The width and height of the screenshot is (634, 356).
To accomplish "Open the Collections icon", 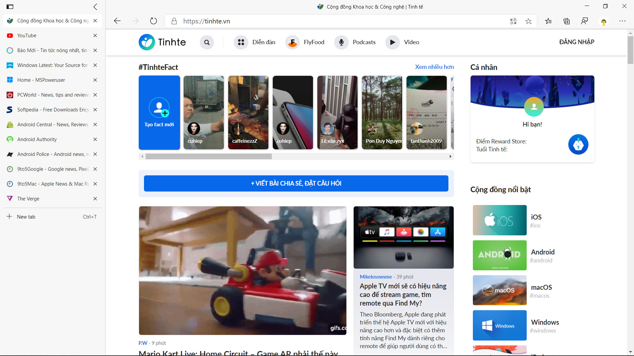I will (x=567, y=21).
